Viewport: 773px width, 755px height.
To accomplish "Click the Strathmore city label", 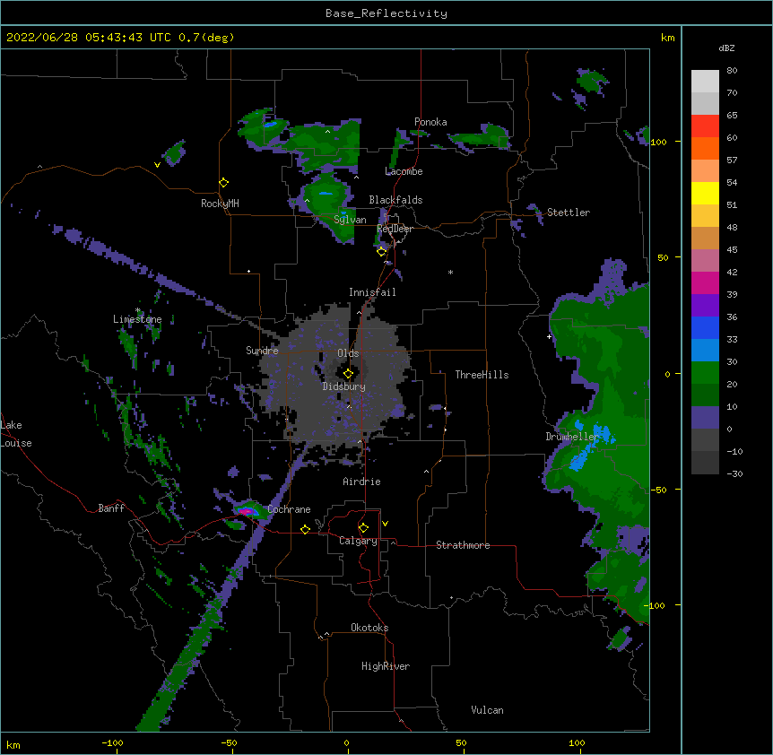I will [463, 545].
